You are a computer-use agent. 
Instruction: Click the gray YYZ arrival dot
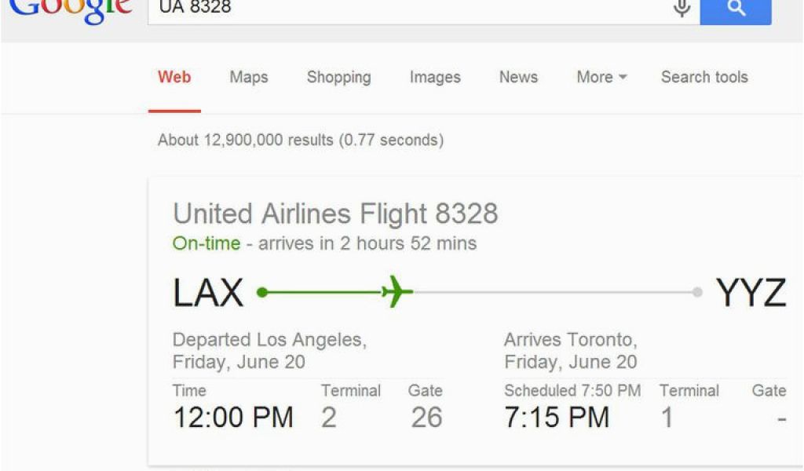pyautogui.click(x=697, y=292)
